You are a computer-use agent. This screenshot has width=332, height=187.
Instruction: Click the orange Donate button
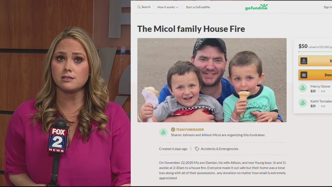click(315, 75)
